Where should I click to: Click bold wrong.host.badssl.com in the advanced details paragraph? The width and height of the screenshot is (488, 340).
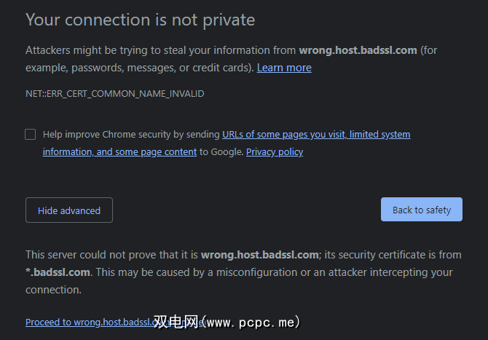pos(260,255)
